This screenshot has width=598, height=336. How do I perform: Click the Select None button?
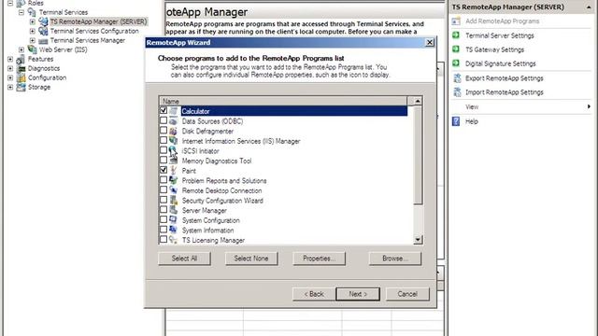pos(251,259)
